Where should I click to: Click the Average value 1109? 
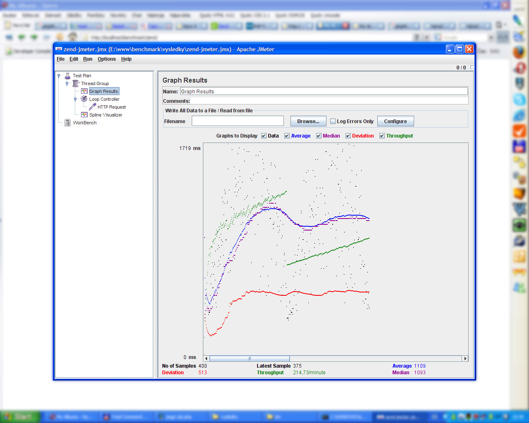pyautogui.click(x=420, y=366)
